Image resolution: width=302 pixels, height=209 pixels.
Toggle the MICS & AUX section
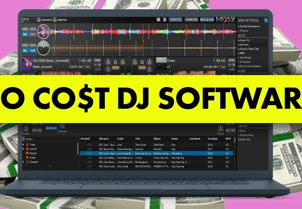[x=207, y=20]
